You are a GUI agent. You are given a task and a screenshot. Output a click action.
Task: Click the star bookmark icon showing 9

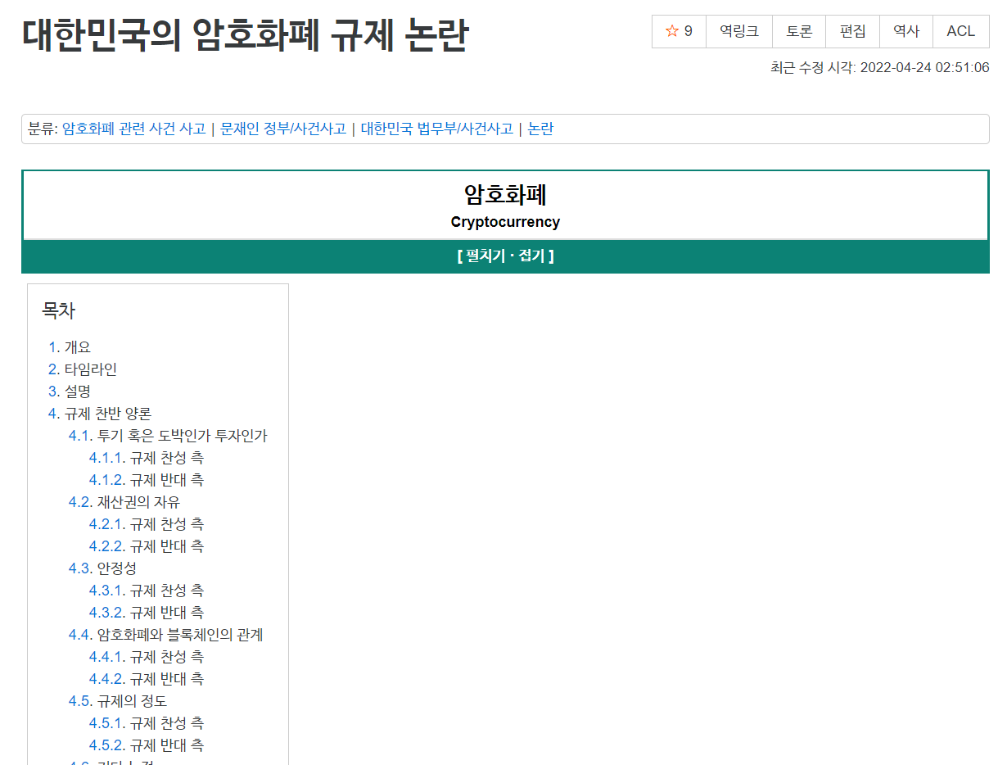(678, 31)
